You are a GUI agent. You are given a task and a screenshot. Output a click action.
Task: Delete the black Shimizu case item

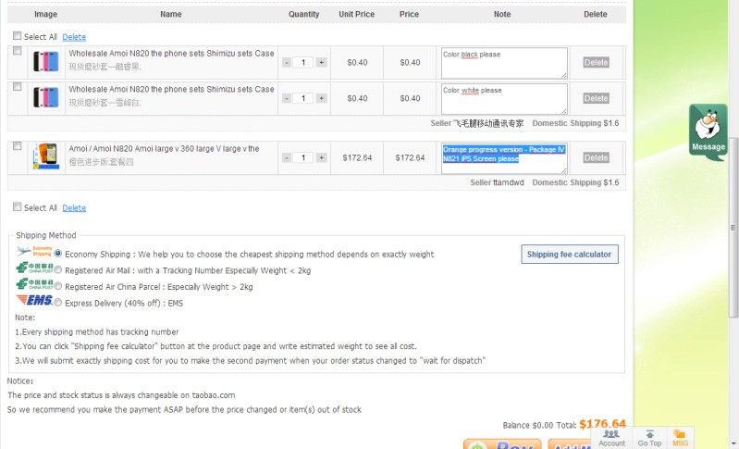pyautogui.click(x=597, y=62)
